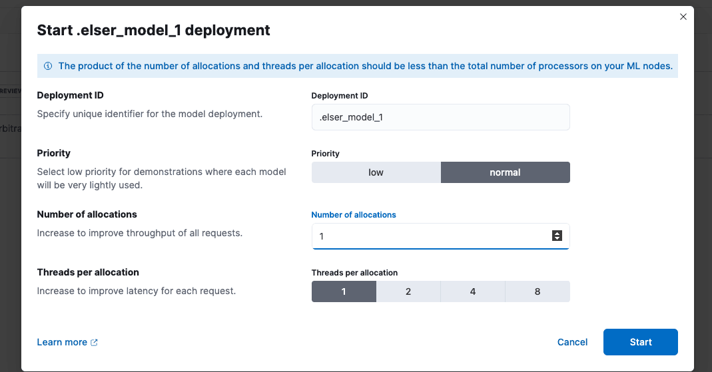Close the deployment dialog with the X icon
This screenshot has height=372, width=712.
pyautogui.click(x=683, y=17)
